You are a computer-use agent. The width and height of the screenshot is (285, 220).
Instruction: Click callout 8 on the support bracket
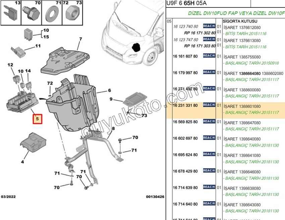[x=114, y=128]
